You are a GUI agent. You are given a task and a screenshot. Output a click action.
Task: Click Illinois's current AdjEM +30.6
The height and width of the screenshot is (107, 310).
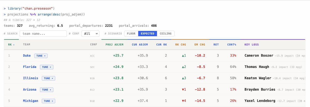click(x=143, y=78)
